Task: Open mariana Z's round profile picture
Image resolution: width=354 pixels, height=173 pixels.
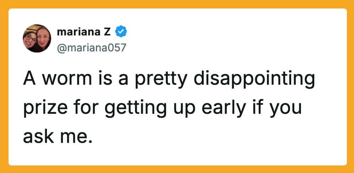Action: click(37, 38)
